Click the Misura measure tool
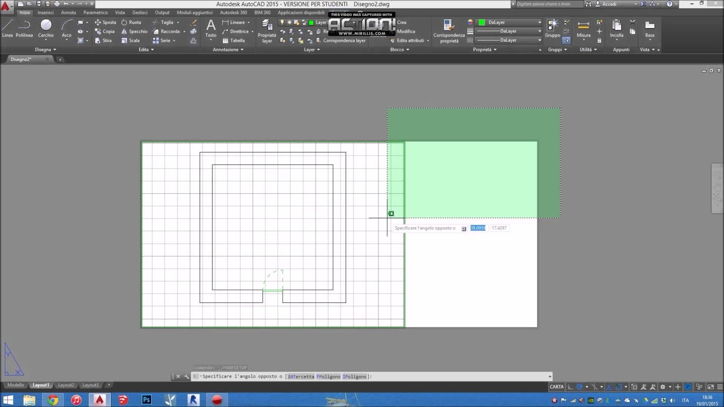 coord(584,28)
